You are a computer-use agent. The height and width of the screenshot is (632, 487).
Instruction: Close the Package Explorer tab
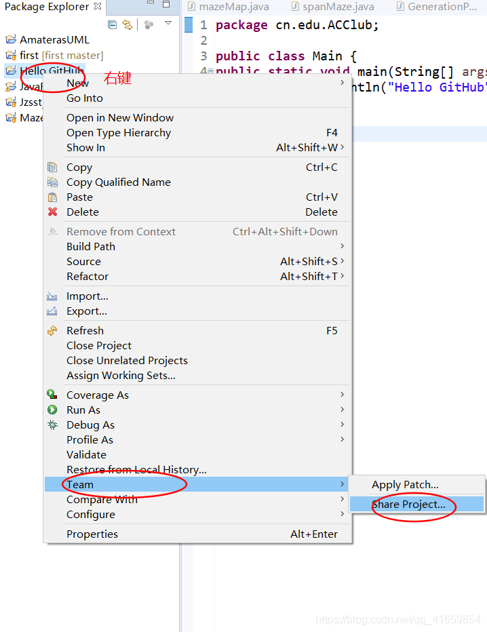(x=98, y=6)
